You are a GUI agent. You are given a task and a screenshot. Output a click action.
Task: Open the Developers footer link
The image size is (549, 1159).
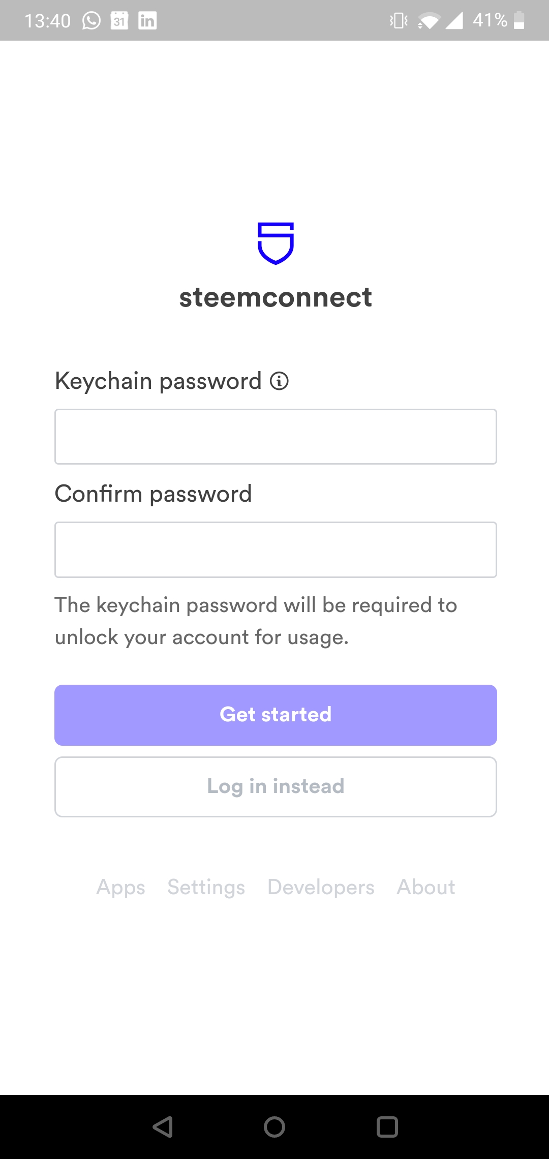coord(321,887)
